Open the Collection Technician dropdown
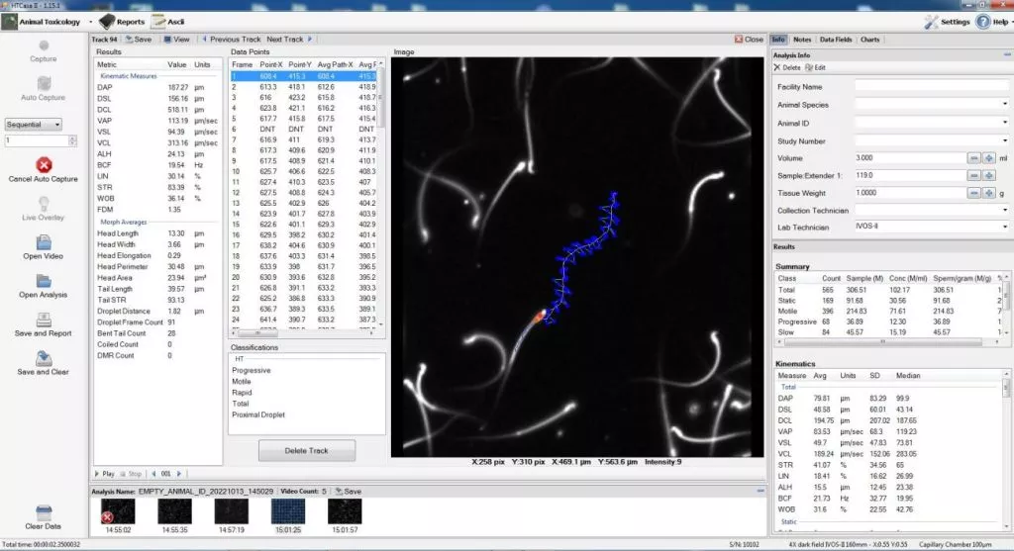This screenshot has width=1014, height=551. (x=1004, y=210)
